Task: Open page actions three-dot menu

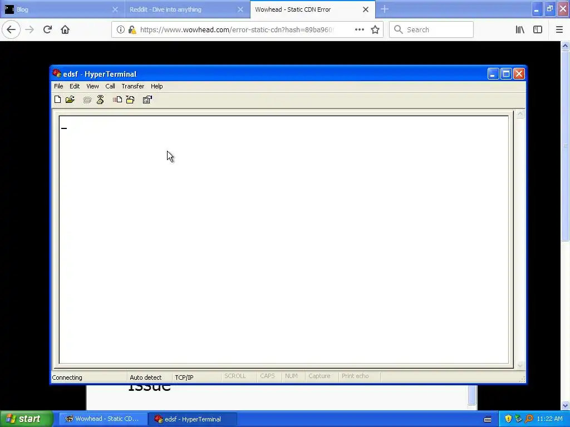Action: (360, 29)
